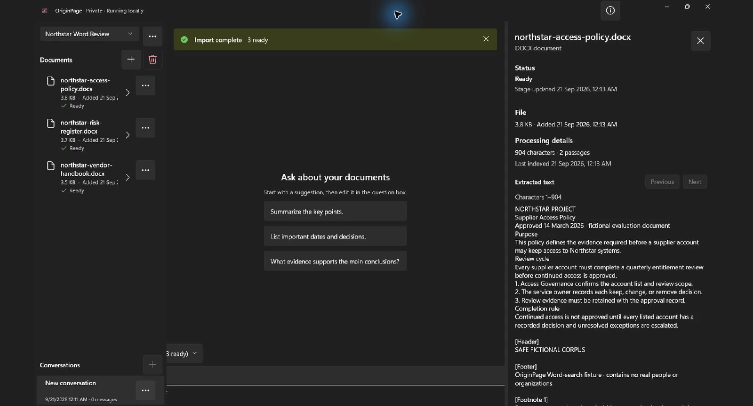Choose suggestion 'Summarize the key points.'

click(335, 211)
